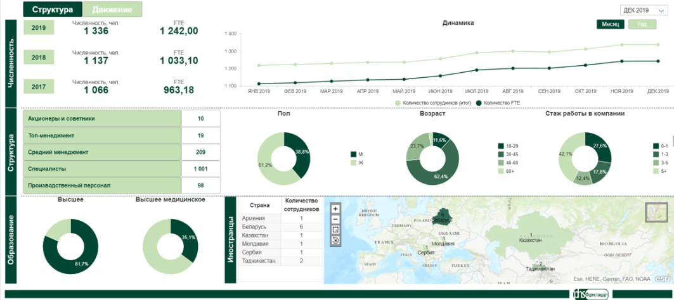Click the Esri logo on the map
Image resolution: width=674 pixels, height=300 pixels.
pyautogui.click(x=663, y=278)
